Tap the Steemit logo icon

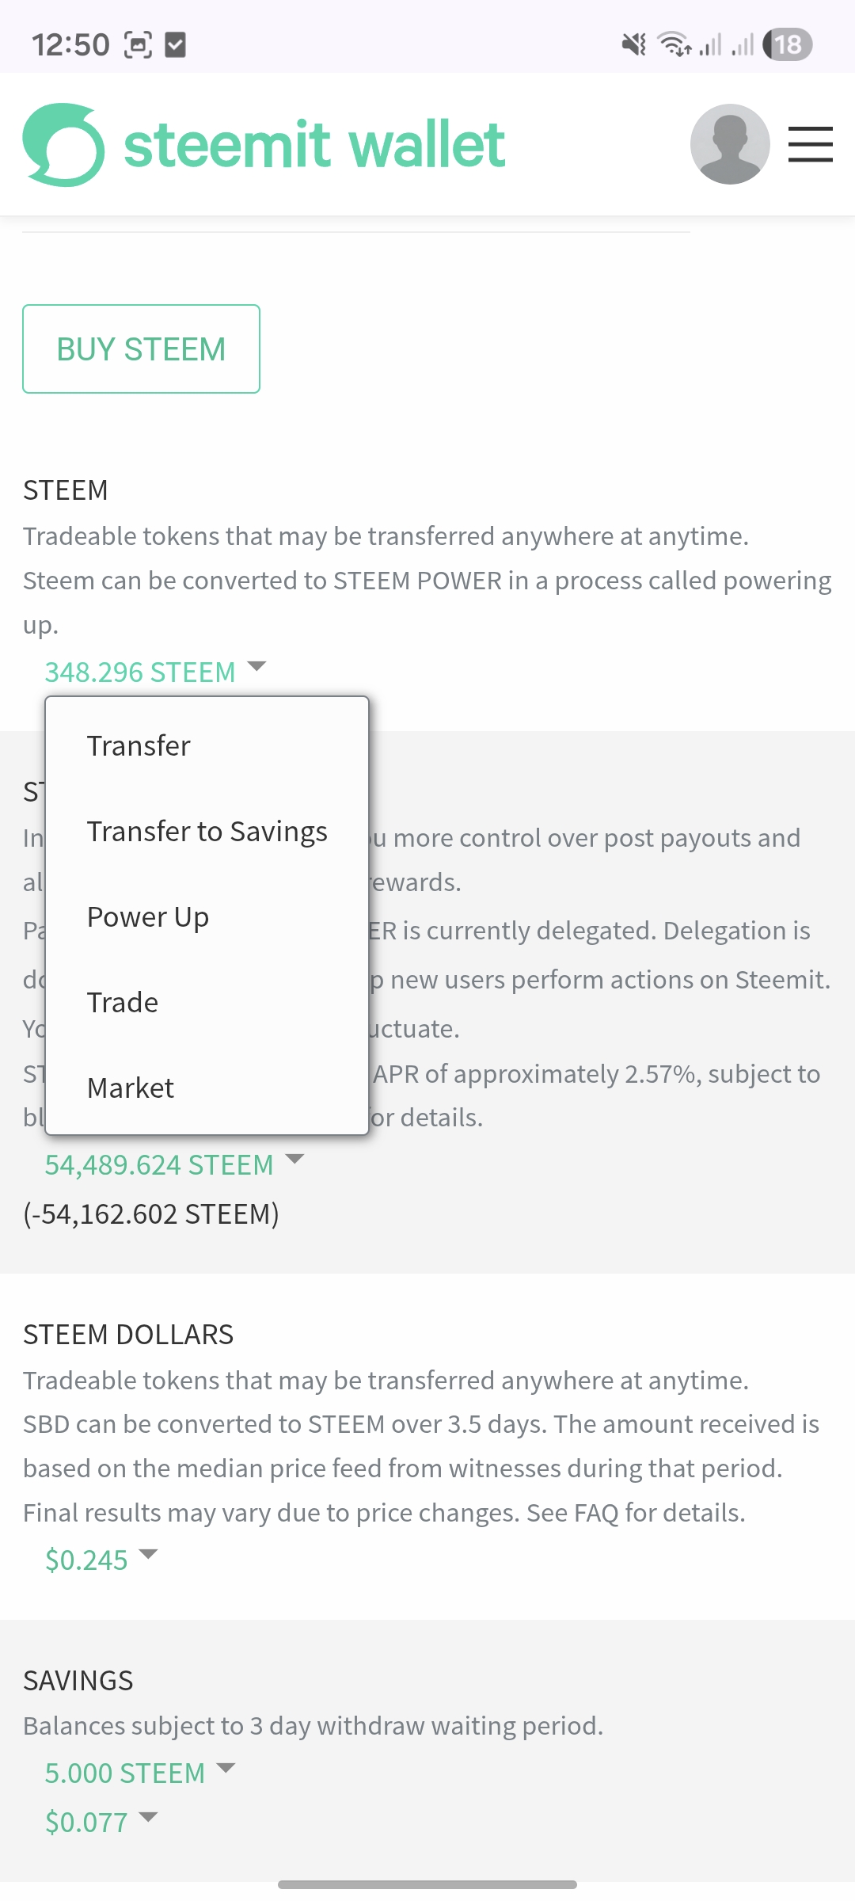point(63,145)
